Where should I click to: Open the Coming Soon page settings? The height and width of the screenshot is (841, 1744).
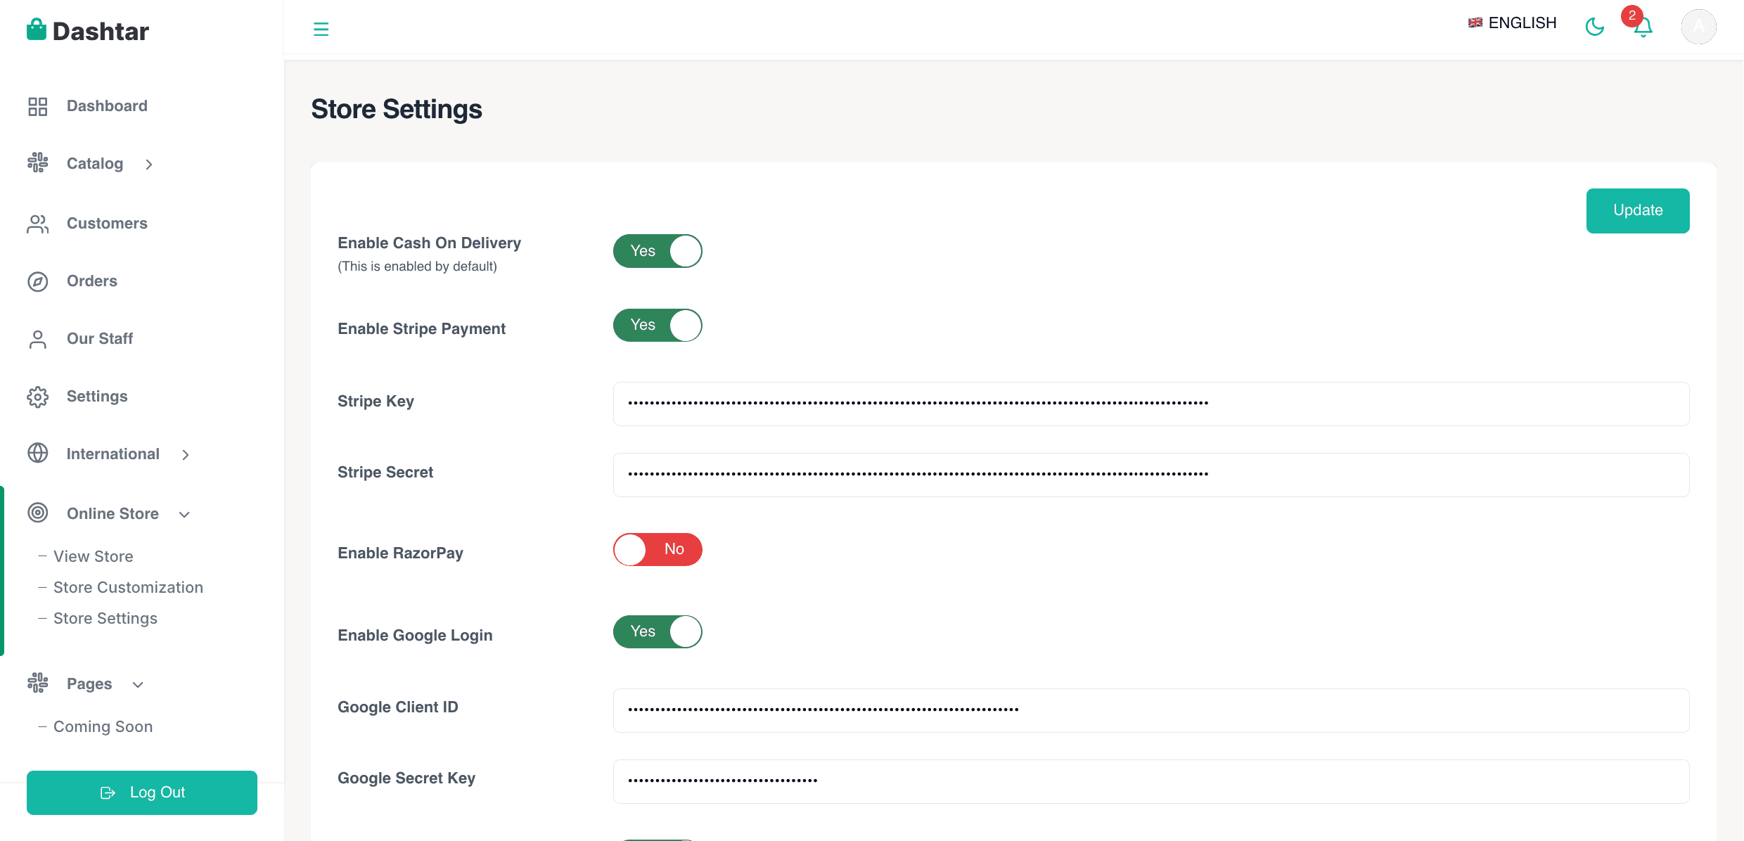point(103,726)
